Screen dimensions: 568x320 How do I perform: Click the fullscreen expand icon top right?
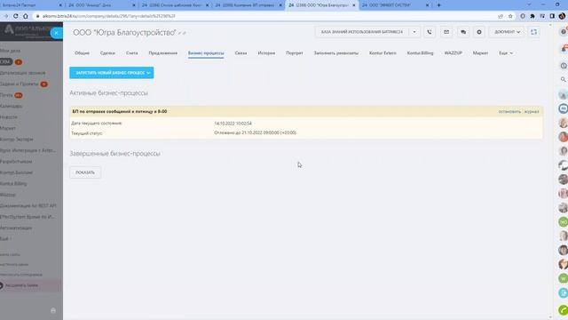(x=533, y=32)
